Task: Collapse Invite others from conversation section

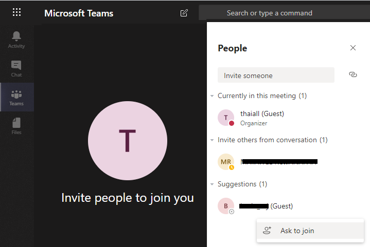Action: point(212,140)
